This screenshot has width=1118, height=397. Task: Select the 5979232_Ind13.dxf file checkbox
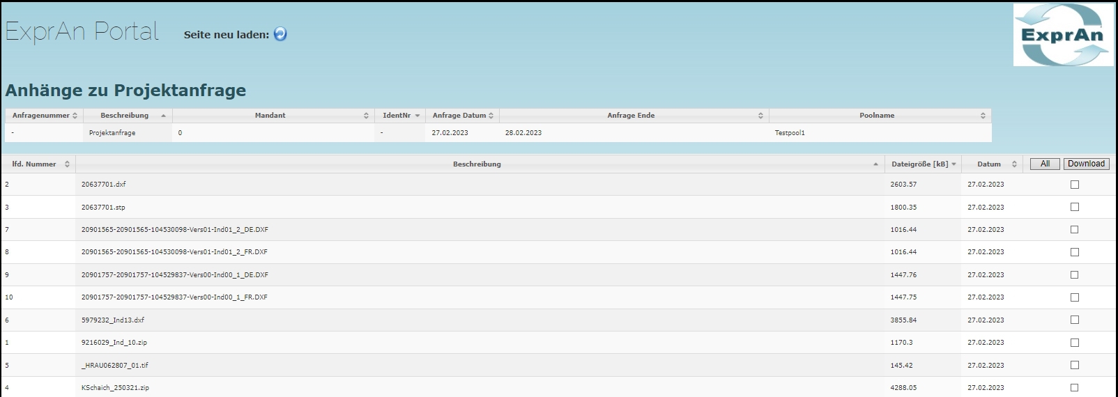[x=1074, y=320]
